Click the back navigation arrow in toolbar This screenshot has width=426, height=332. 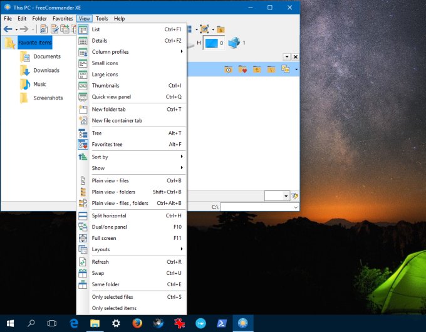coord(8,29)
